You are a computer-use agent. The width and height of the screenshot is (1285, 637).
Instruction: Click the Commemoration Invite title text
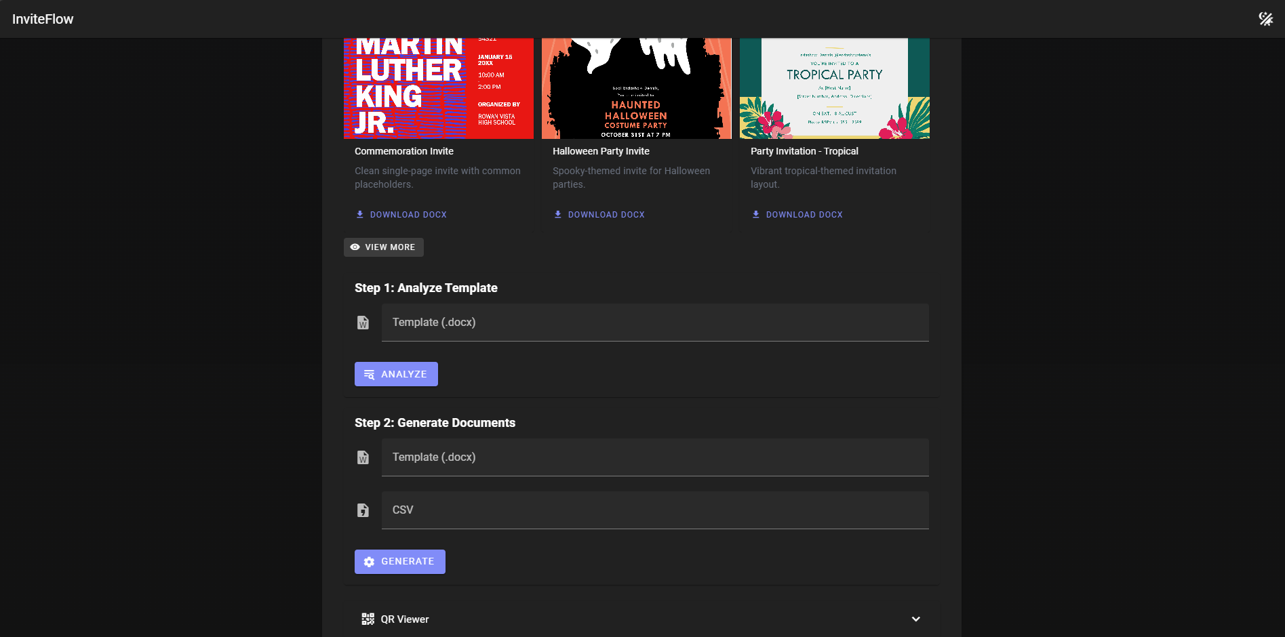point(404,151)
